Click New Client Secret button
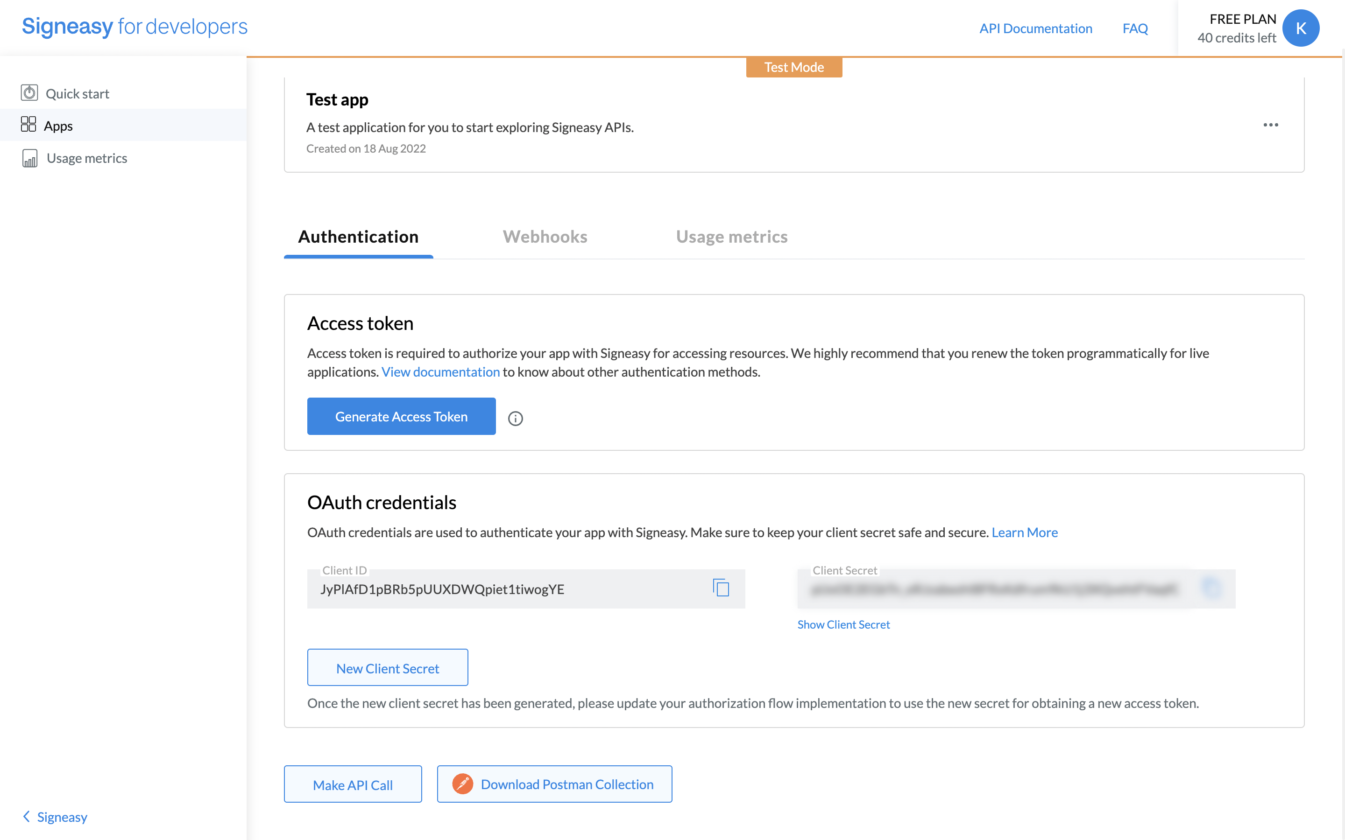This screenshot has height=840, width=1345. (x=387, y=668)
